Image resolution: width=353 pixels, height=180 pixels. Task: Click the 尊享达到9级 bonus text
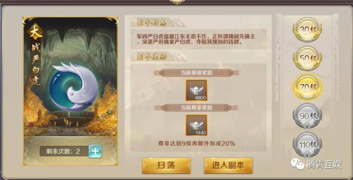tap(197, 144)
